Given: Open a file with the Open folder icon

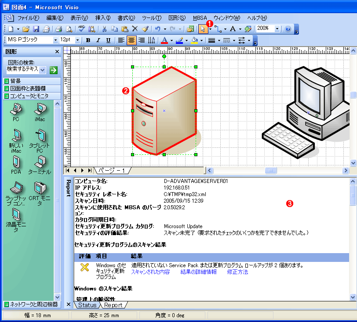Looking at the screenshot, I should (26, 29).
